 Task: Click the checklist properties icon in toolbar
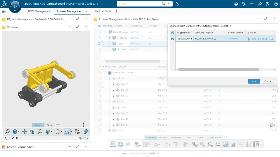tap(249, 144)
